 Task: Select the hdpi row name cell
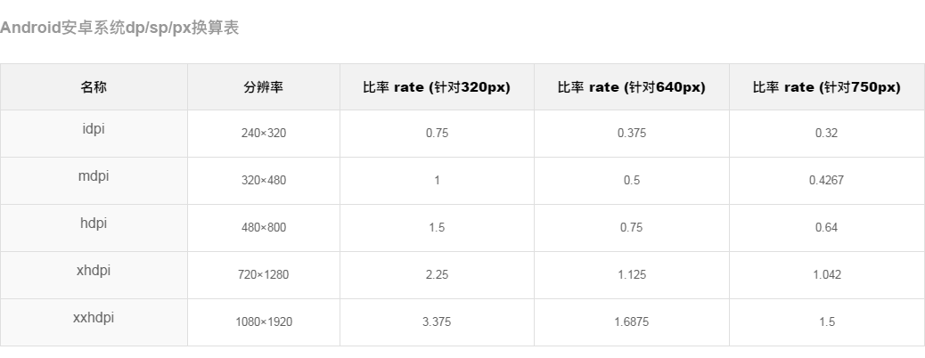click(94, 228)
